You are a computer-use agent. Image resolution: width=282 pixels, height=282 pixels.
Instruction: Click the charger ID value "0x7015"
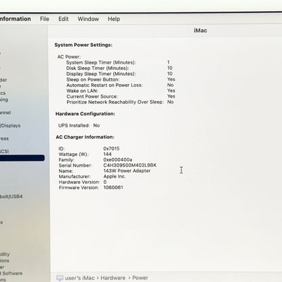111,148
